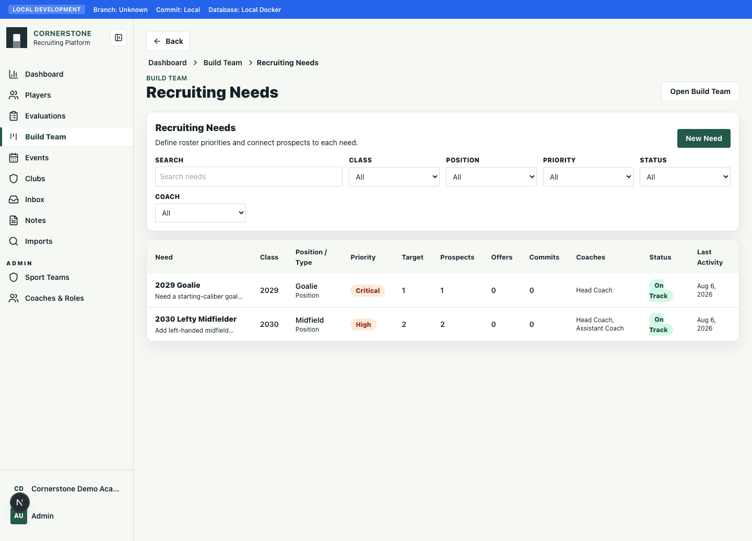This screenshot has height=541, width=752.
Task: Click the Last Activity column header
Action: (x=710, y=257)
